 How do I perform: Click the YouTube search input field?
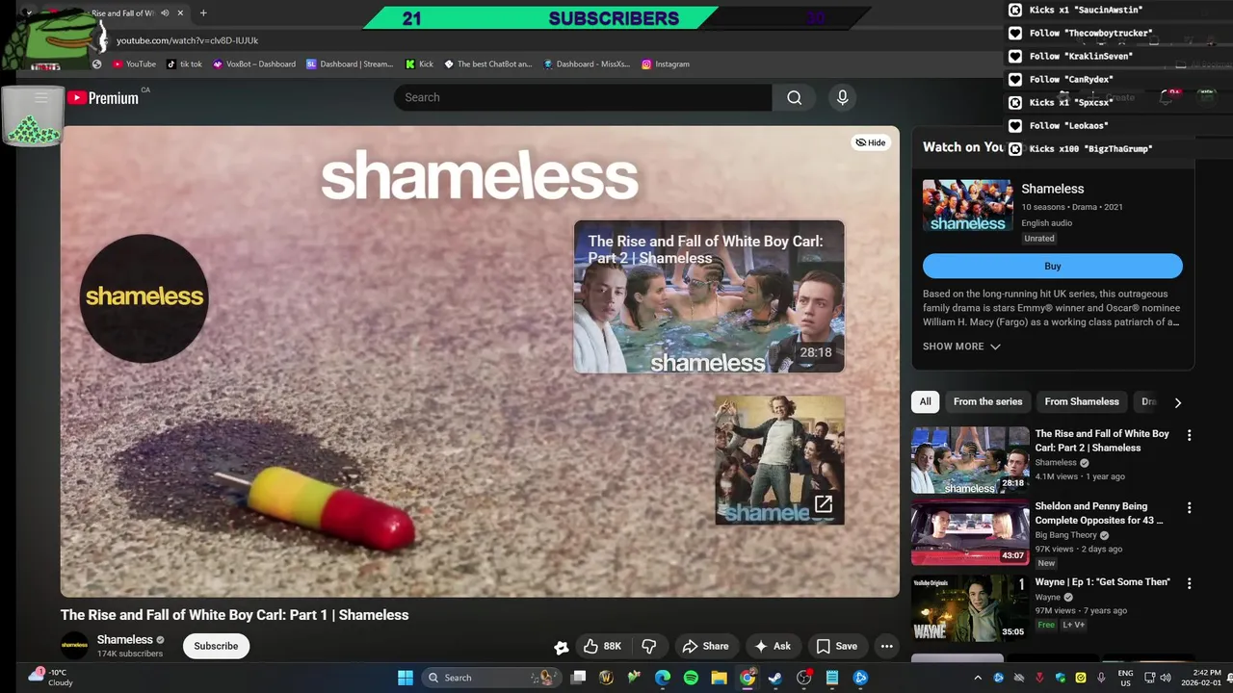[x=583, y=97]
